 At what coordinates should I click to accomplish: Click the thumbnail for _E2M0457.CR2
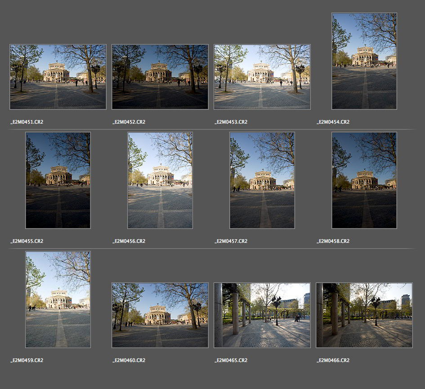262,180
